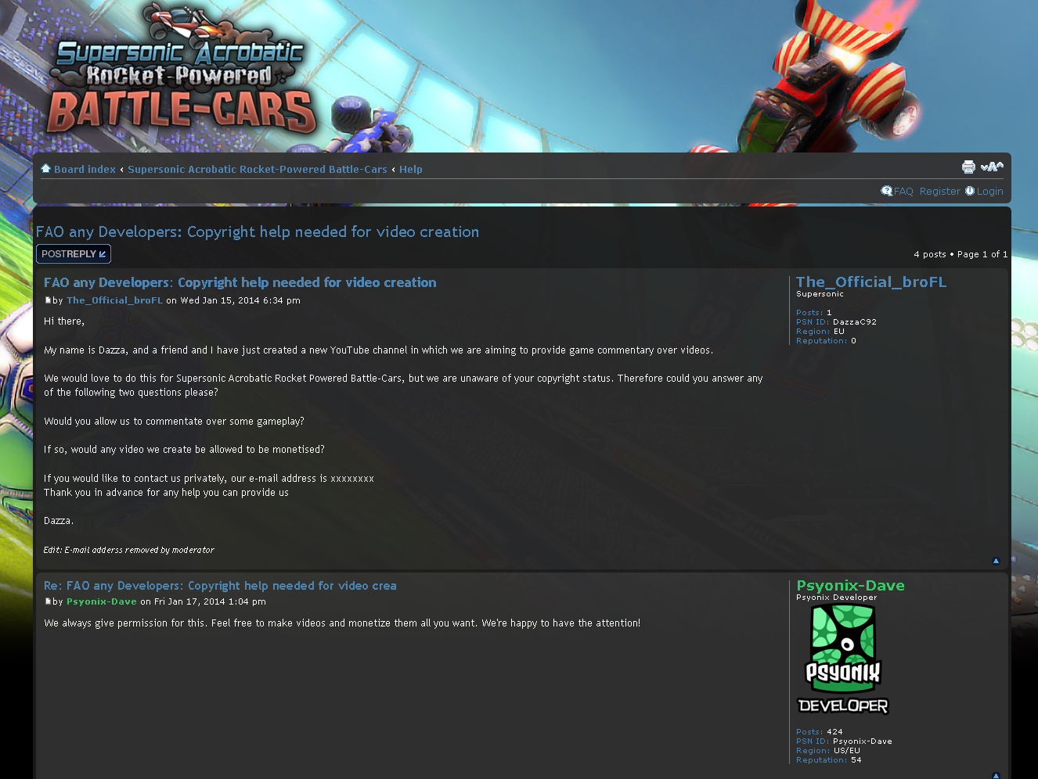
Task: Open the Board index breadcrumb link
Action: point(85,169)
